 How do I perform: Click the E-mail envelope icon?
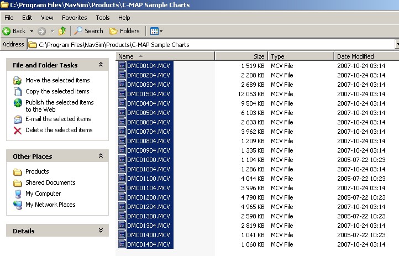(x=18, y=119)
